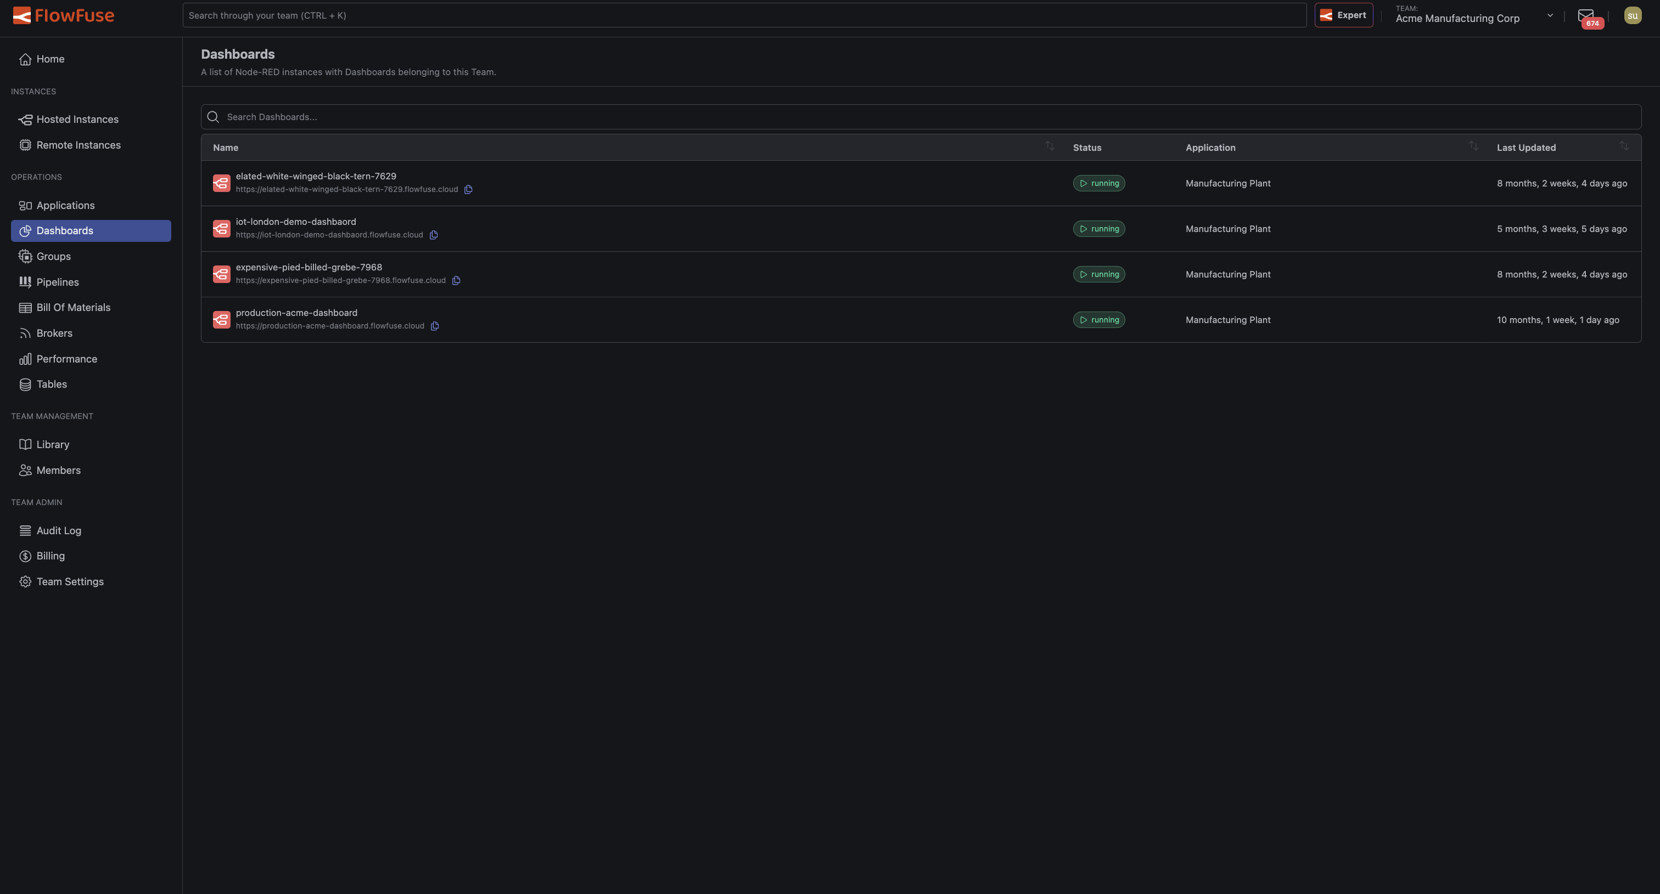The image size is (1660, 894).
Task: Click the Status column header
Action: pos(1086,148)
